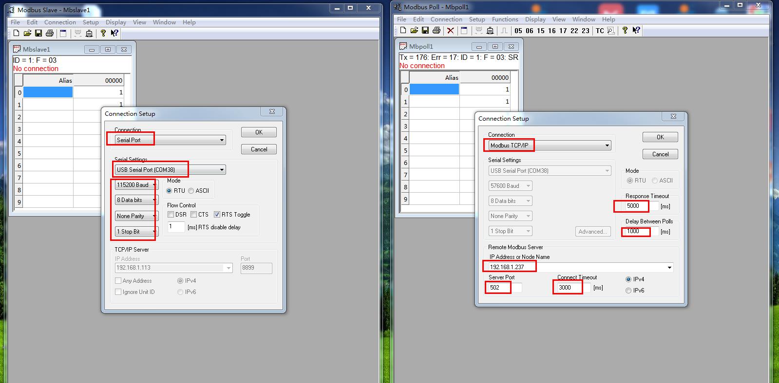Open the Display menu in Modbus Slave
Image resolution: width=779 pixels, height=383 pixels.
pyautogui.click(x=116, y=22)
